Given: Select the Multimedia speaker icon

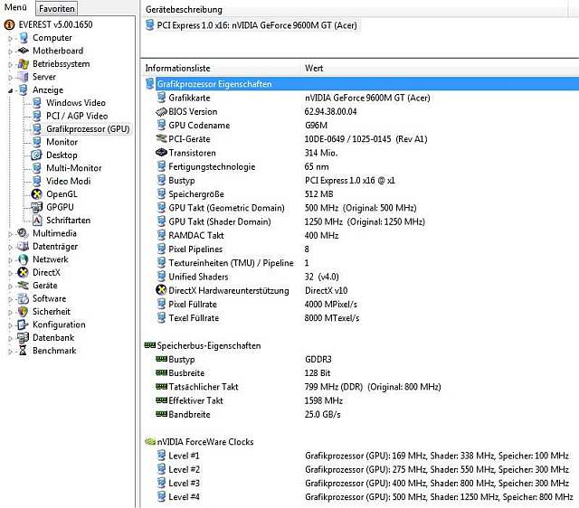Looking at the screenshot, I should click(23, 233).
